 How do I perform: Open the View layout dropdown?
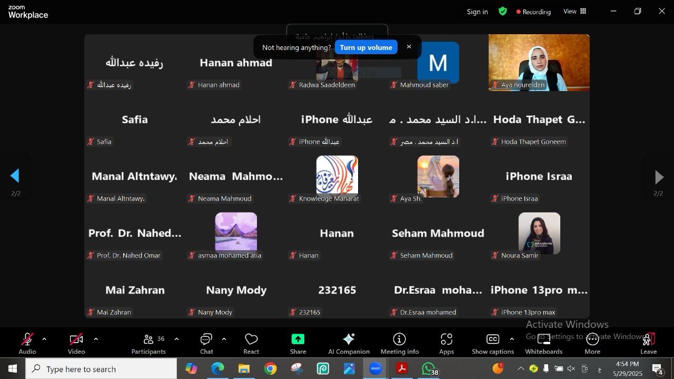click(575, 12)
